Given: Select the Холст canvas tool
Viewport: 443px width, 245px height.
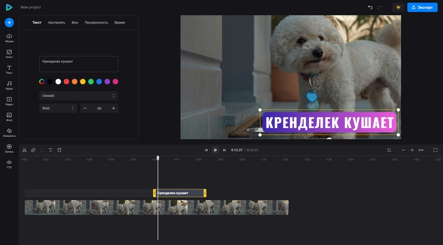Looking at the screenshot, I should tap(9, 54).
